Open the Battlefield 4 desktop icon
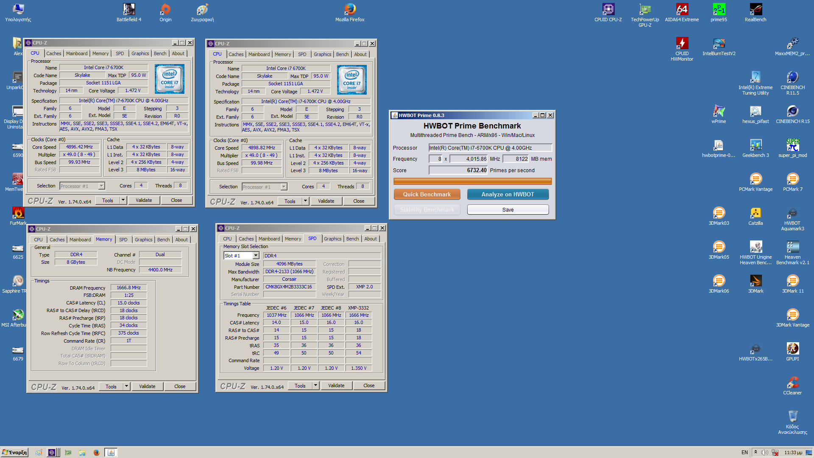Image resolution: width=814 pixels, height=458 pixels. pos(129,13)
